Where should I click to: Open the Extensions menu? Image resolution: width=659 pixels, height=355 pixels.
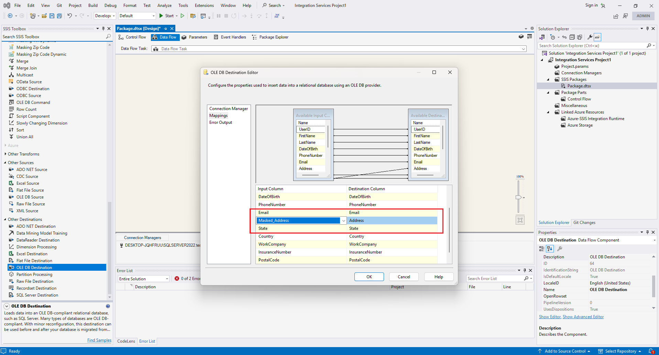pyautogui.click(x=204, y=6)
